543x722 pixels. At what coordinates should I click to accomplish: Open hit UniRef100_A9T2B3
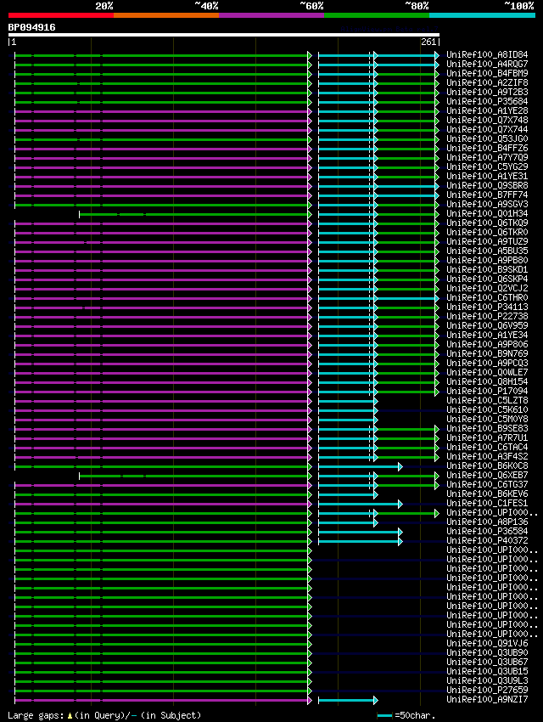[487, 92]
